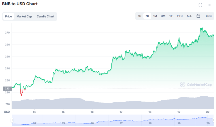216x127 pixels.
Task: Toggle the LOG scale button
Action: [209, 16]
